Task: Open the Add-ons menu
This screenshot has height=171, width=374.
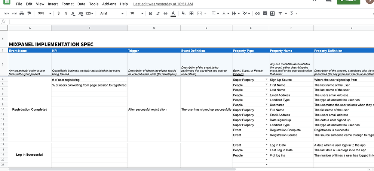Action: tap(109, 4)
